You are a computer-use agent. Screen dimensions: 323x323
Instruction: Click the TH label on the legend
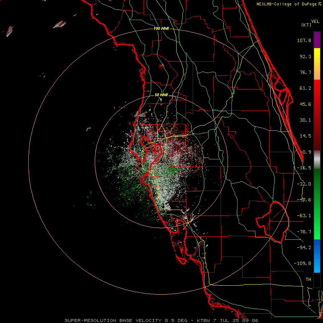coord(308,280)
